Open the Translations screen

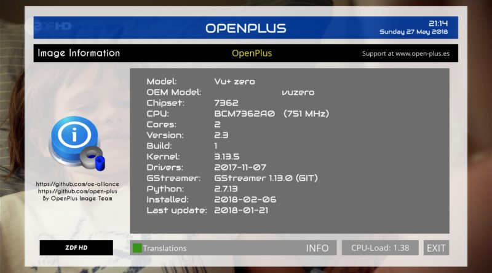click(x=164, y=248)
